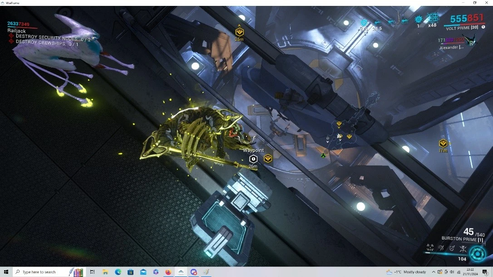Screen dimensions: 493x277
Task: Open Microsoft Edge from the taskbar
Action: click(x=118, y=272)
